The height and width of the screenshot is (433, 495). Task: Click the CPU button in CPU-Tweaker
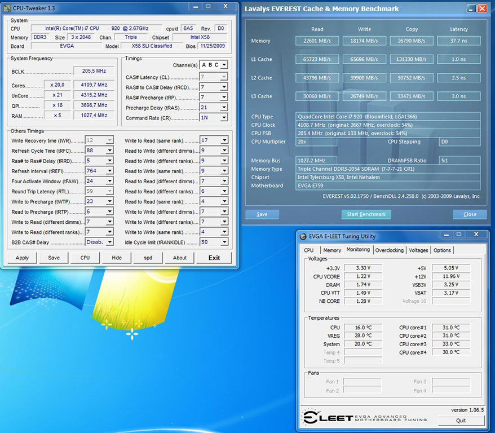click(x=85, y=258)
